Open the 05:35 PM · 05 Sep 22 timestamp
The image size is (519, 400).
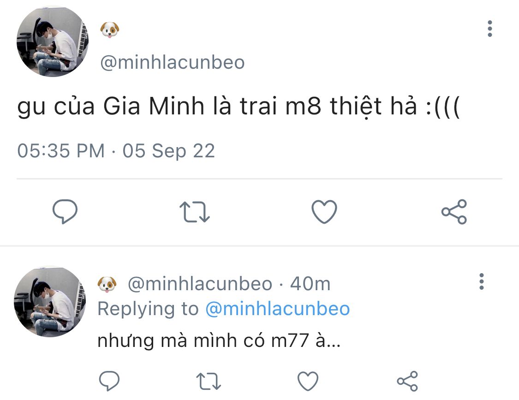coord(116,151)
